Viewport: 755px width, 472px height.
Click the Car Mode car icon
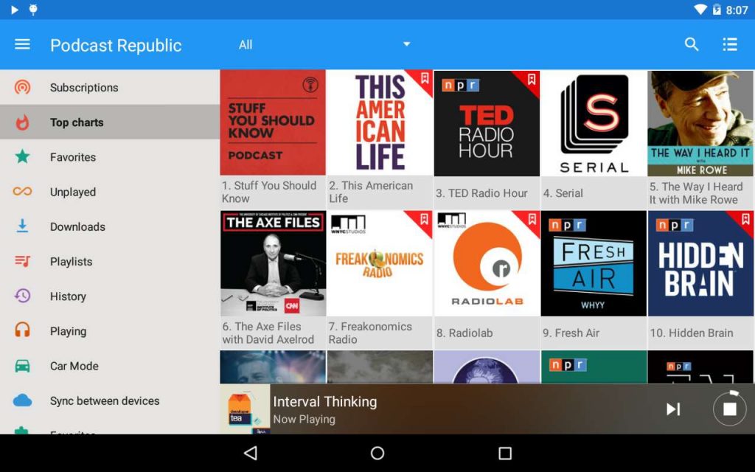[22, 366]
